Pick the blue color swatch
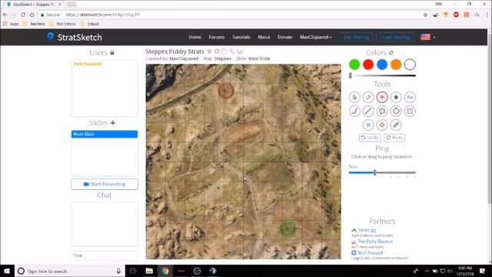Screen dimensions: 492x277 [x=382, y=65]
